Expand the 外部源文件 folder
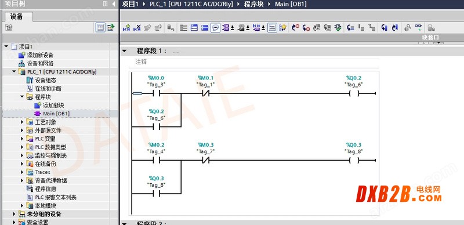This screenshot has width=464, height=225. click(x=22, y=130)
